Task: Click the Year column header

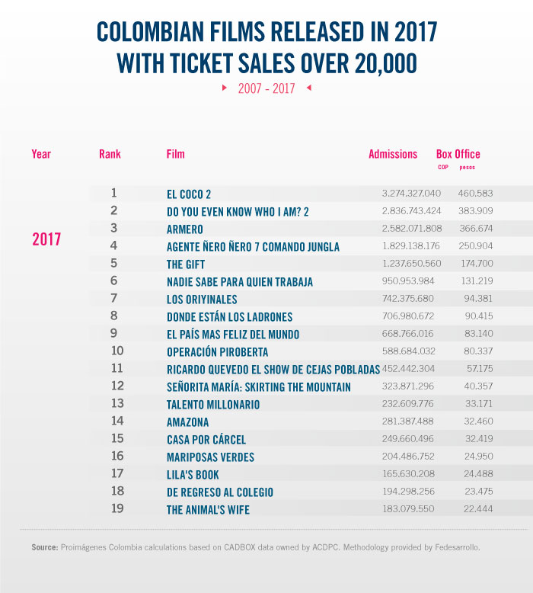Action: point(41,154)
